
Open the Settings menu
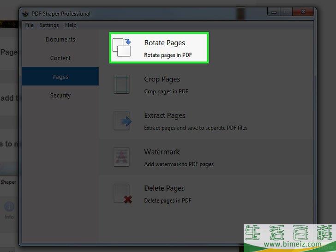[x=49, y=25]
